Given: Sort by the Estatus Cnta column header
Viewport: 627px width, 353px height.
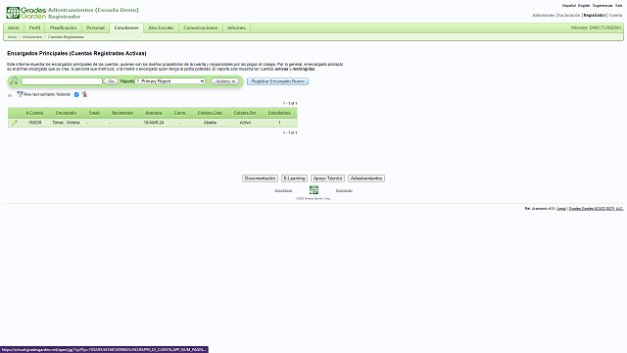Looking at the screenshot, I should [210, 113].
